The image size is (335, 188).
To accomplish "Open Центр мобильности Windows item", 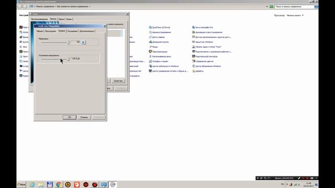I will tap(164, 66).
